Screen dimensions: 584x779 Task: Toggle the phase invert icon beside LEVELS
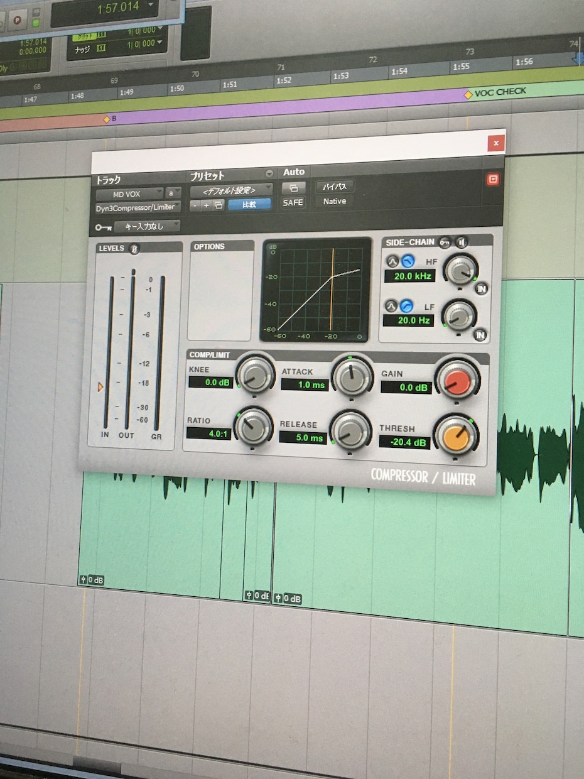(x=135, y=249)
